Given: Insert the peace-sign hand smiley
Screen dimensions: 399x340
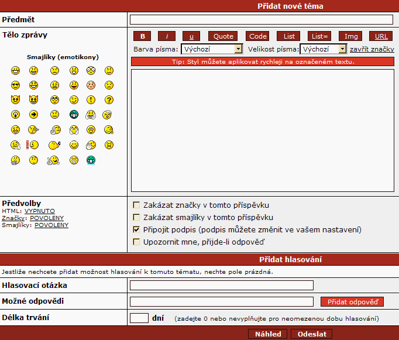Looking at the screenshot, I should point(53,160).
